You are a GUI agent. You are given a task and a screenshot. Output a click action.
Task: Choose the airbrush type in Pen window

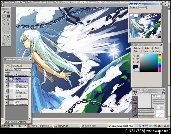tap(135, 103)
